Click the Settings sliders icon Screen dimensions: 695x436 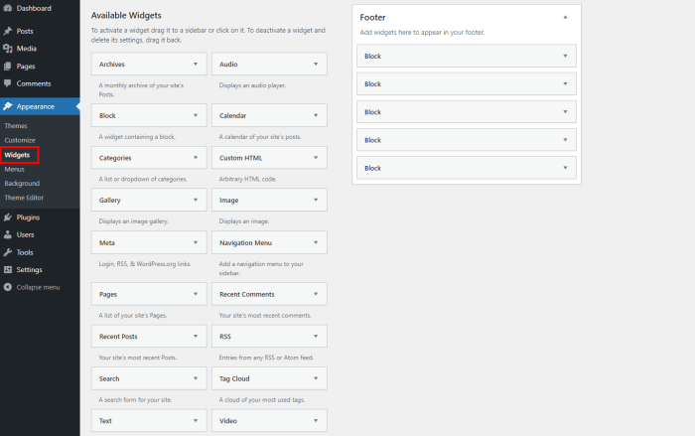[8, 270]
